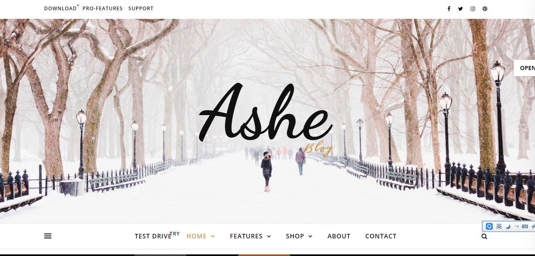Toggle the IME 英 language mode
Viewport: 535px width, 256px height.
(499, 227)
